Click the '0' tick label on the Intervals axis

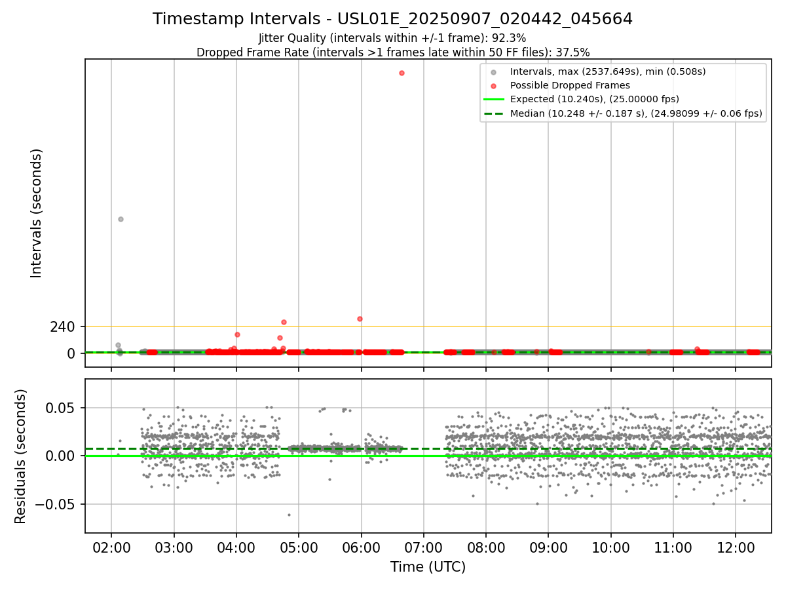(x=72, y=353)
